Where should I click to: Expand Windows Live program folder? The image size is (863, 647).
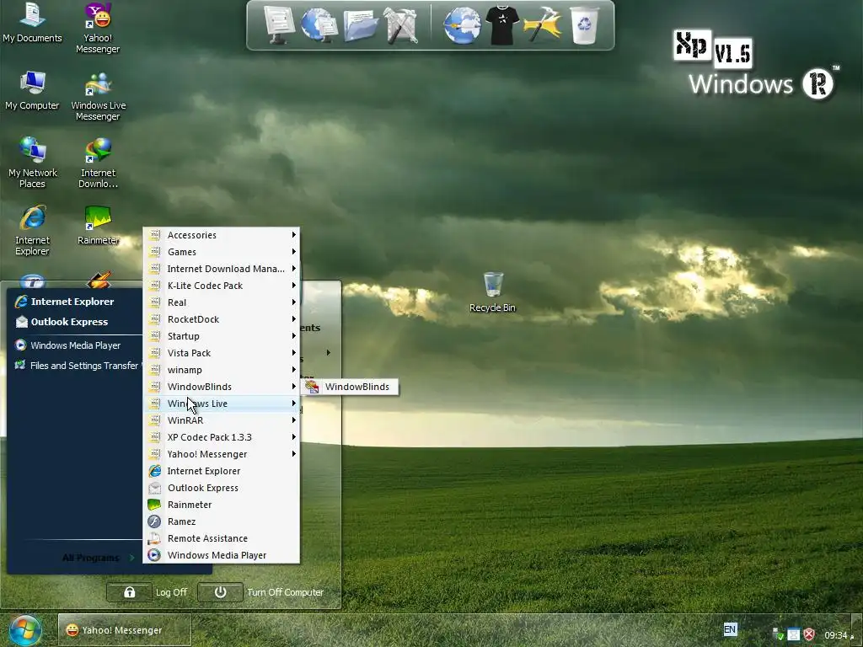tap(222, 404)
